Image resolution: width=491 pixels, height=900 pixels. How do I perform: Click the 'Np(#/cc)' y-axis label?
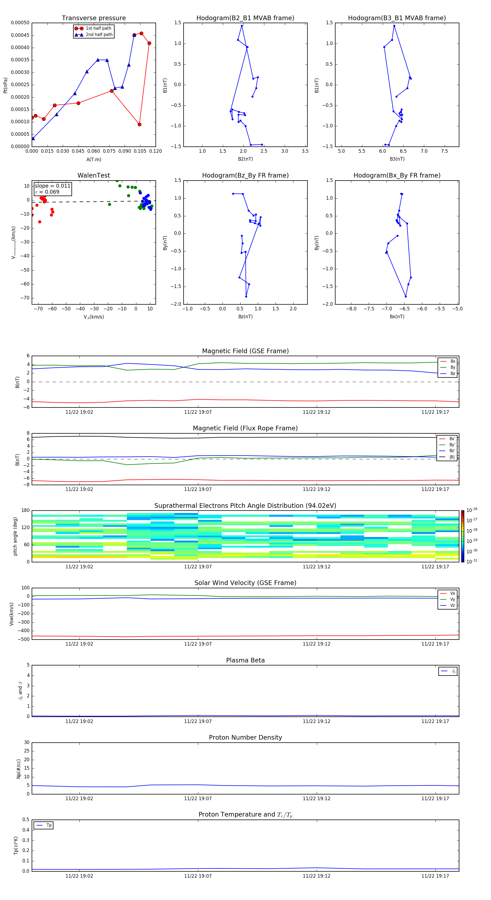tap(19, 768)
